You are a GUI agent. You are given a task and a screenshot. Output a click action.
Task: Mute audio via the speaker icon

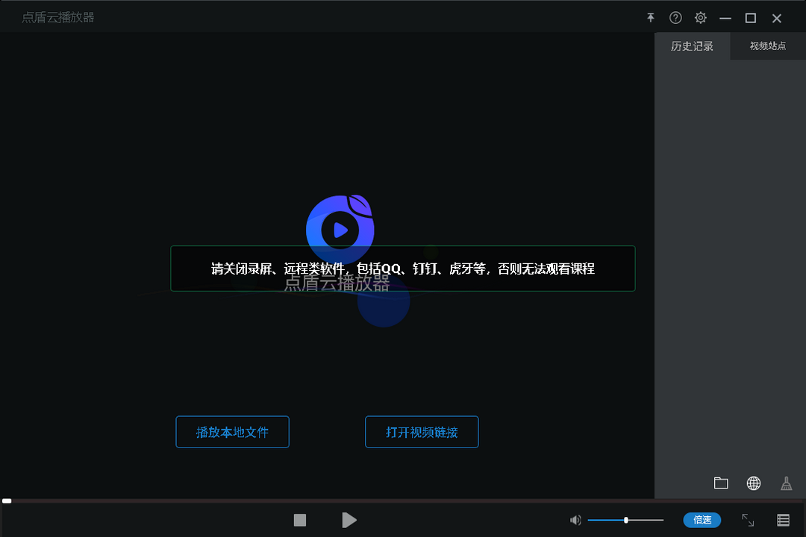575,520
